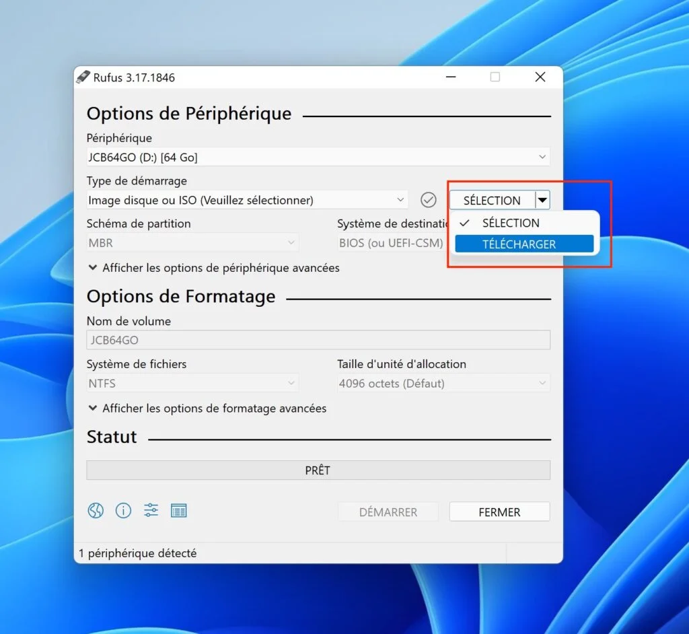This screenshot has width=689, height=634.
Task: Click the 'Rufus 3.17.1846' title text
Action: pos(134,77)
